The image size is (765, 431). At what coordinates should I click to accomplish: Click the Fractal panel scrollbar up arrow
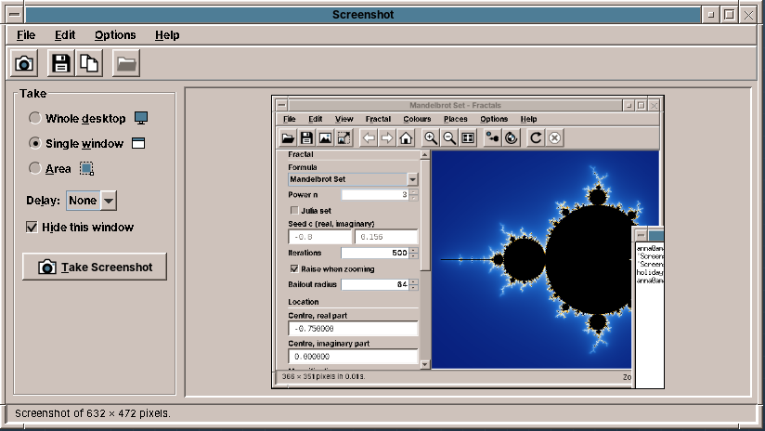[425, 155]
